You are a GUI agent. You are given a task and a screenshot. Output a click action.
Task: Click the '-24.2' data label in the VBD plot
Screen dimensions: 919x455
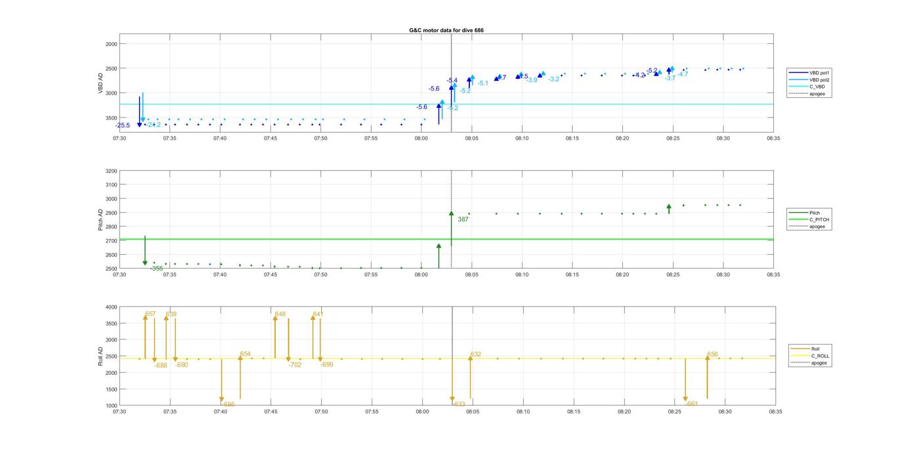click(x=154, y=125)
